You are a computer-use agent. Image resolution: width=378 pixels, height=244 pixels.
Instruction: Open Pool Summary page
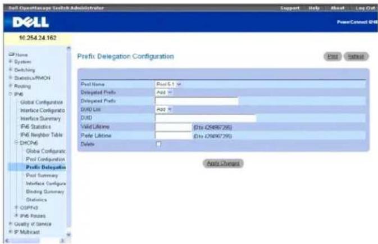click(x=42, y=175)
